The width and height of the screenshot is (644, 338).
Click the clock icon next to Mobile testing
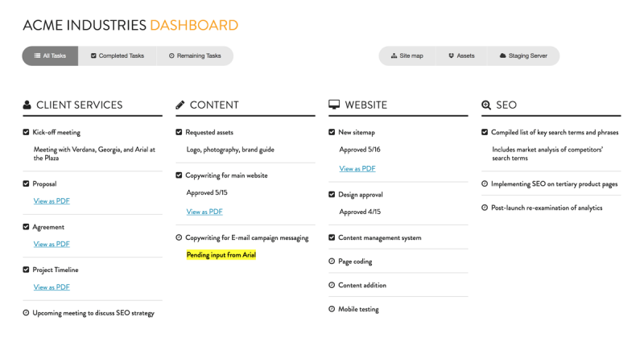332,309
